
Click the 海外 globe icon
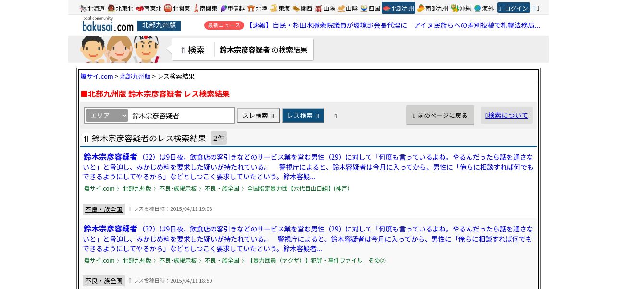(477, 8)
